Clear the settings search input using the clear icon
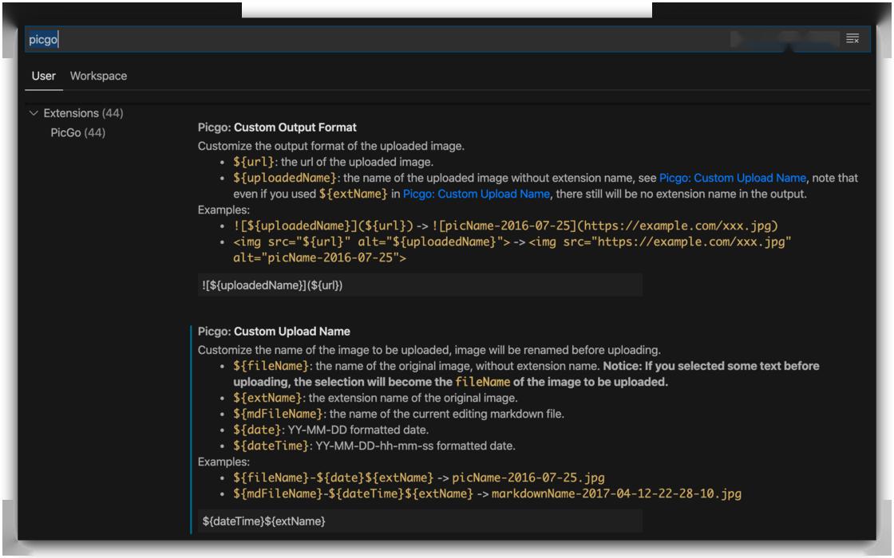 (x=852, y=39)
